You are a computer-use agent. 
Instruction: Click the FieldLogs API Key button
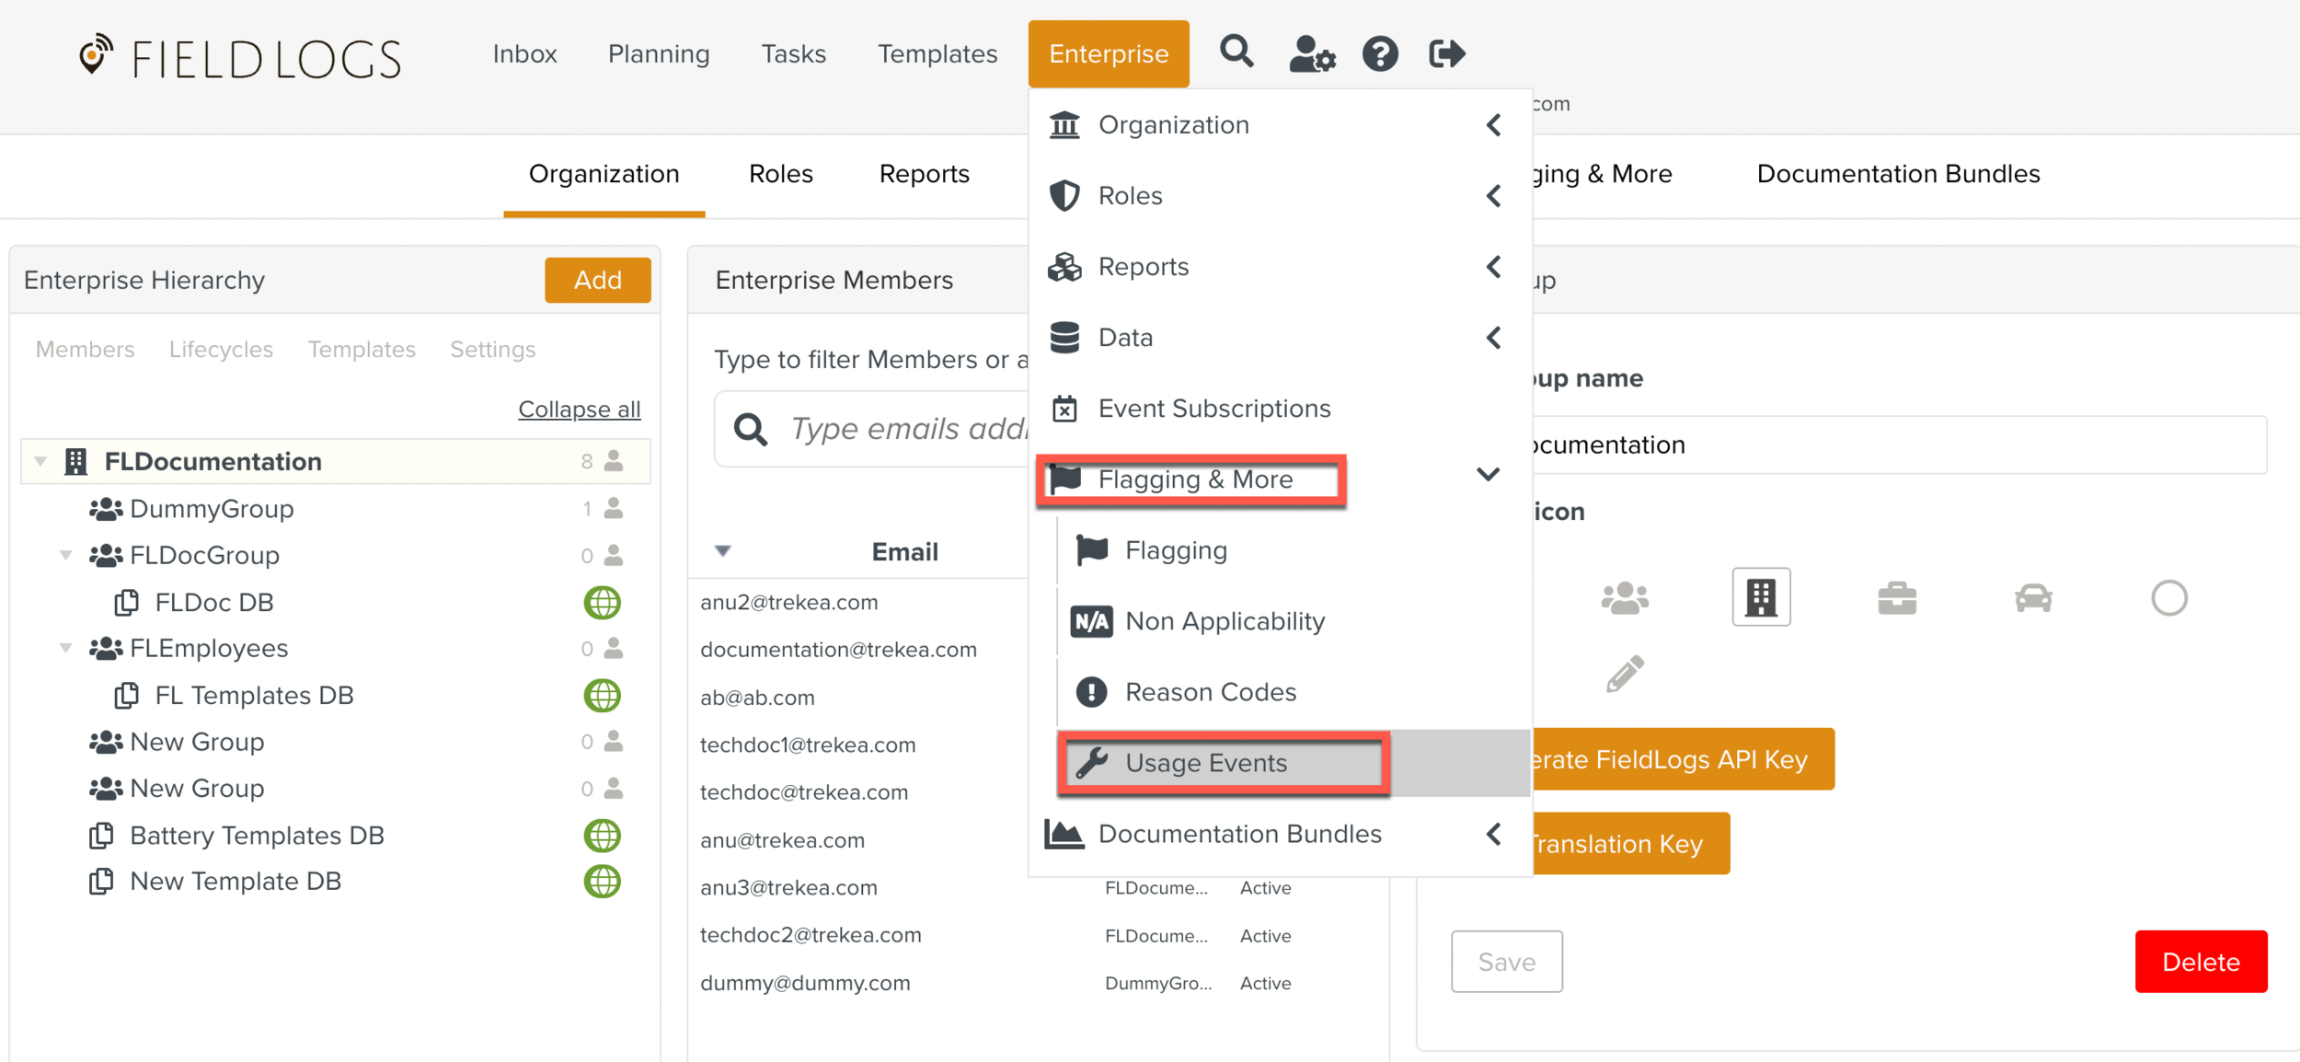coord(1683,759)
